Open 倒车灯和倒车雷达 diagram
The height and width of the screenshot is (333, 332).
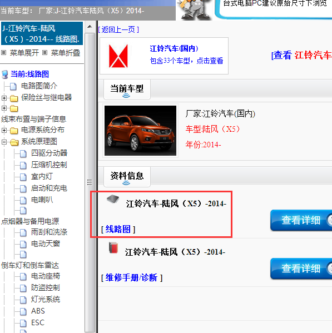[30, 266]
